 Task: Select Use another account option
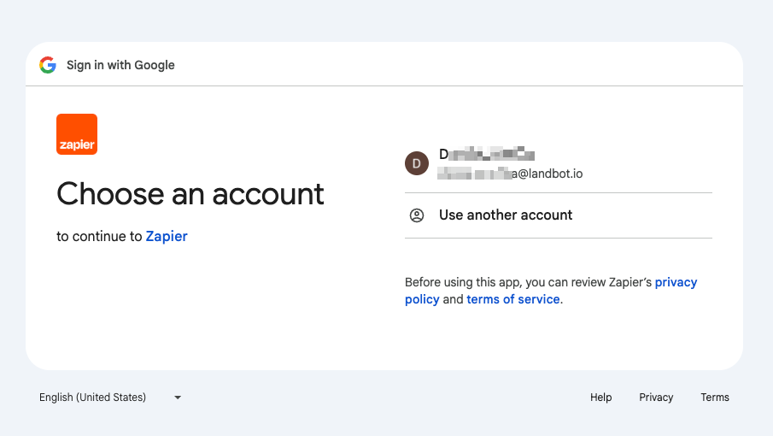pyautogui.click(x=506, y=215)
